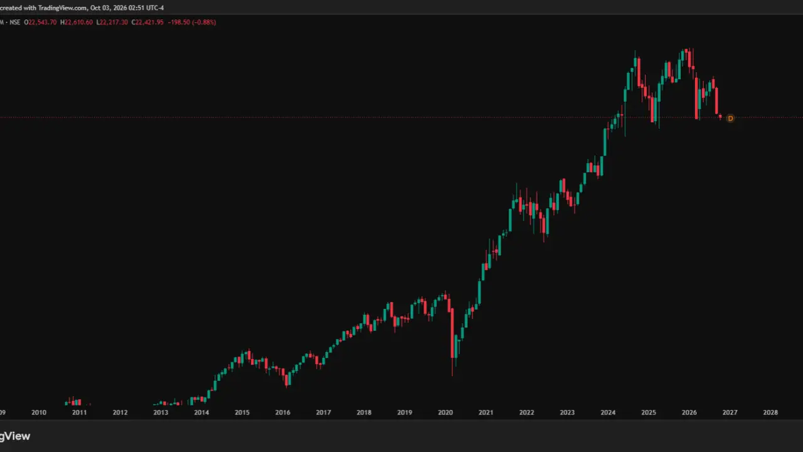Click the 2021 label on time axis

click(x=486, y=412)
